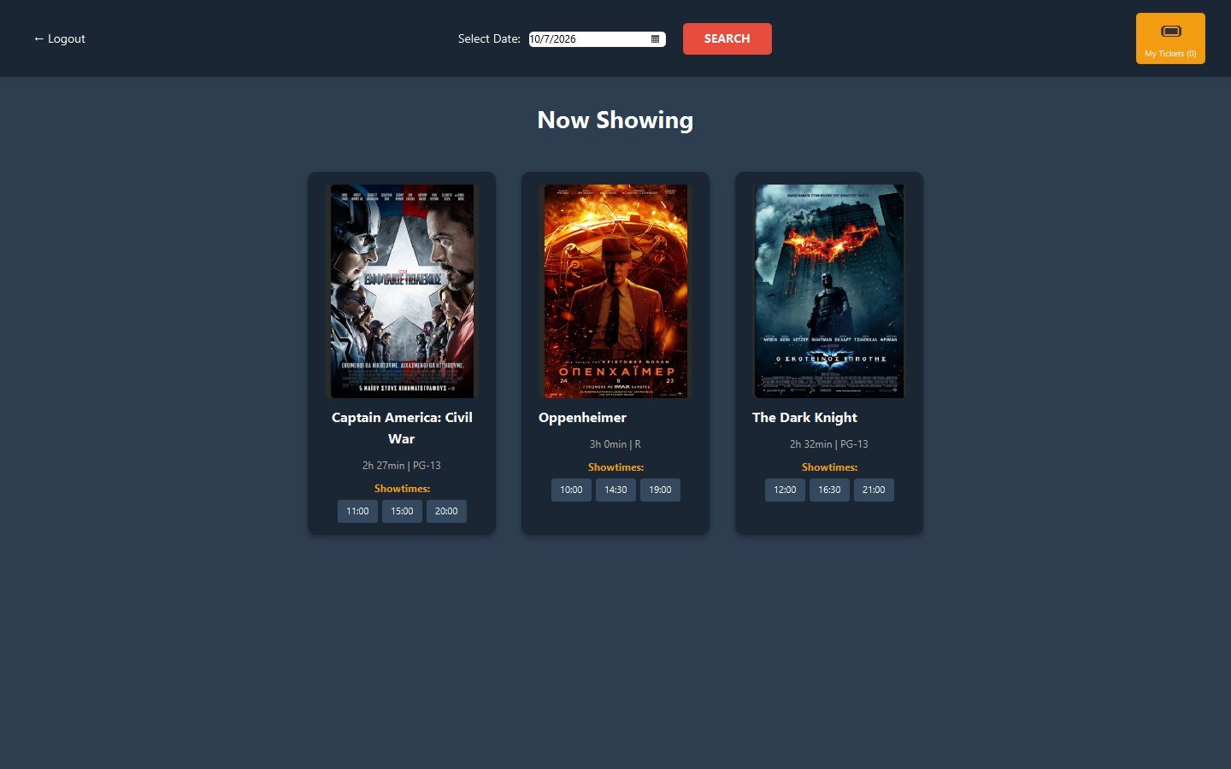This screenshot has width=1231, height=769.
Task: Select The Dark Knight 12:00 showtime
Action: click(785, 490)
